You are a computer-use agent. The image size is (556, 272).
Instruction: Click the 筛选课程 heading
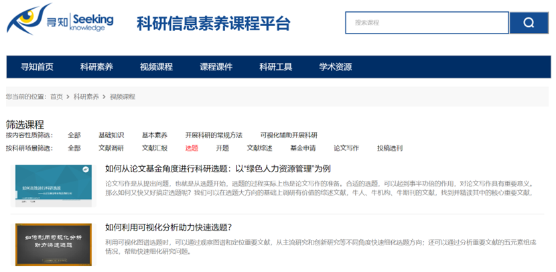(x=25, y=125)
